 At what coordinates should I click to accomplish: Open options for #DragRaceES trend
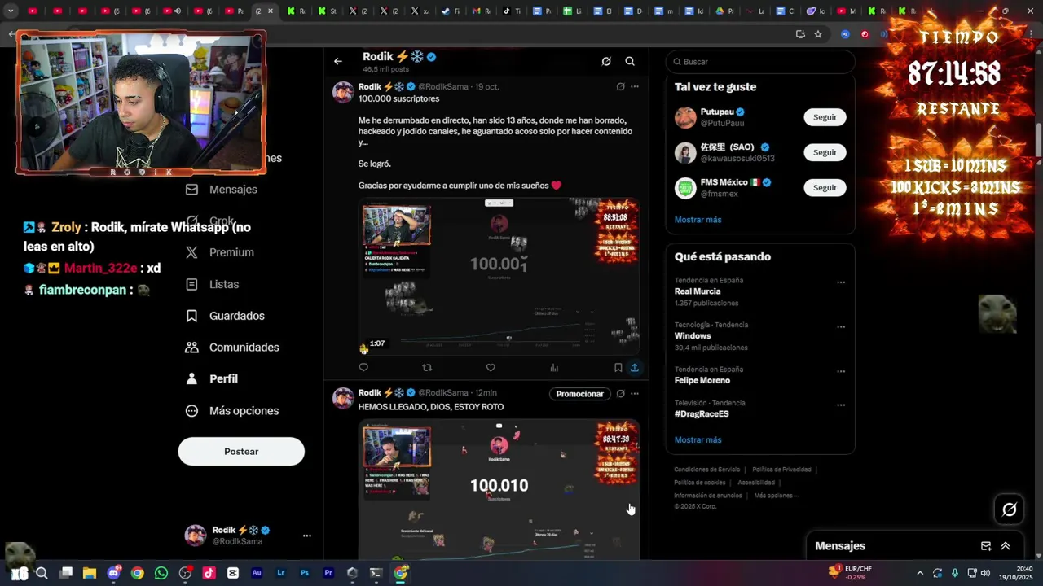tap(841, 405)
